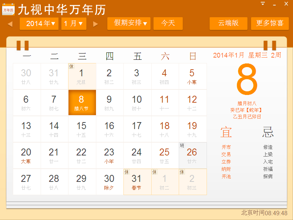Image resolution: width=293 pixels, height=220 pixels.
Task: Expand the 假期安排 holiday schedule dropdown
Action: 129,23
